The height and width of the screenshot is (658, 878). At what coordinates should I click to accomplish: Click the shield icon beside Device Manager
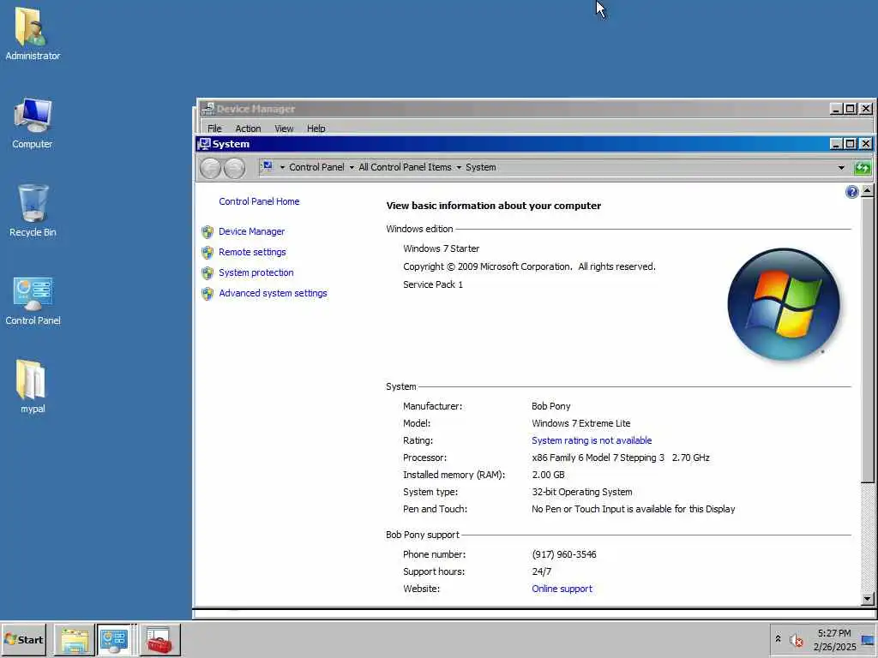coord(207,231)
